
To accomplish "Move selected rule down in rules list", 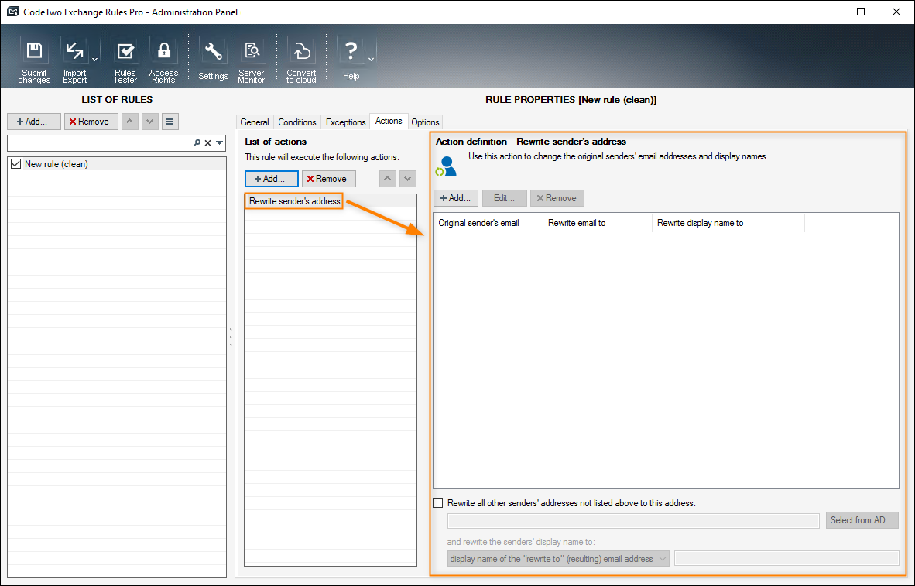I will click(x=150, y=122).
